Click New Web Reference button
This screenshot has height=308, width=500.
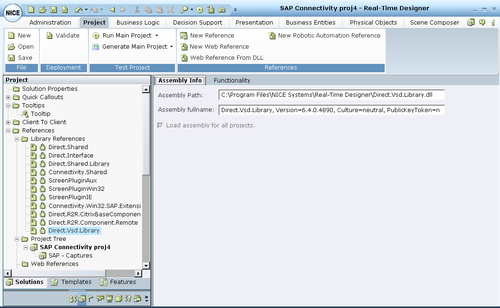215,47
